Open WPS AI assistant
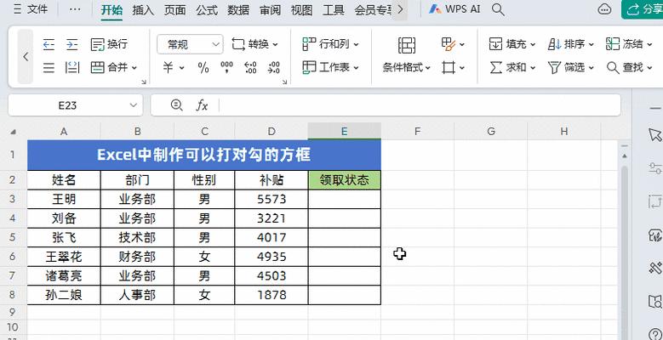Viewport: 663px width, 340px height. pos(455,9)
